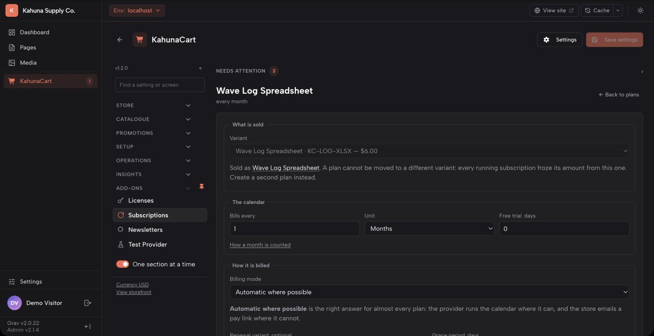Open the Dashboard page
Viewport: 654px width, 336px height.
pyautogui.click(x=50, y=32)
